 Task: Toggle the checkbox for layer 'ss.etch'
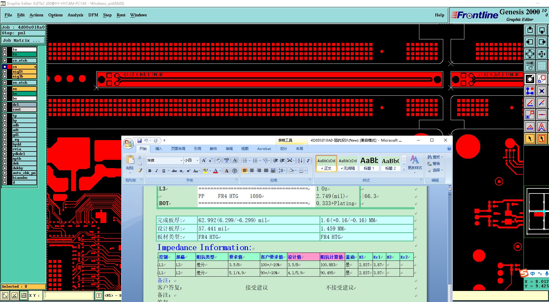coord(5,83)
